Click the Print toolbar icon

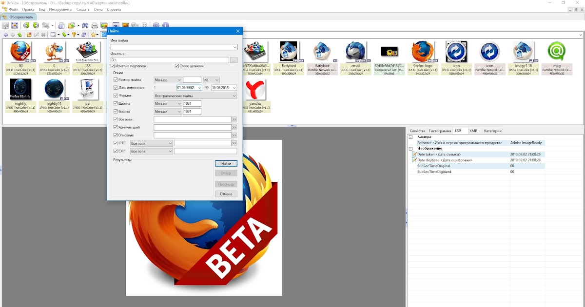95,25
